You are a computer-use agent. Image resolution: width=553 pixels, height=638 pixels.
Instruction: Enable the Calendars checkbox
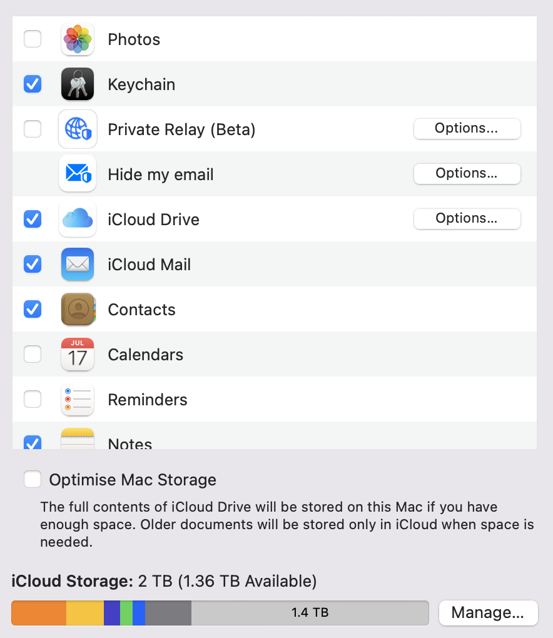point(33,354)
